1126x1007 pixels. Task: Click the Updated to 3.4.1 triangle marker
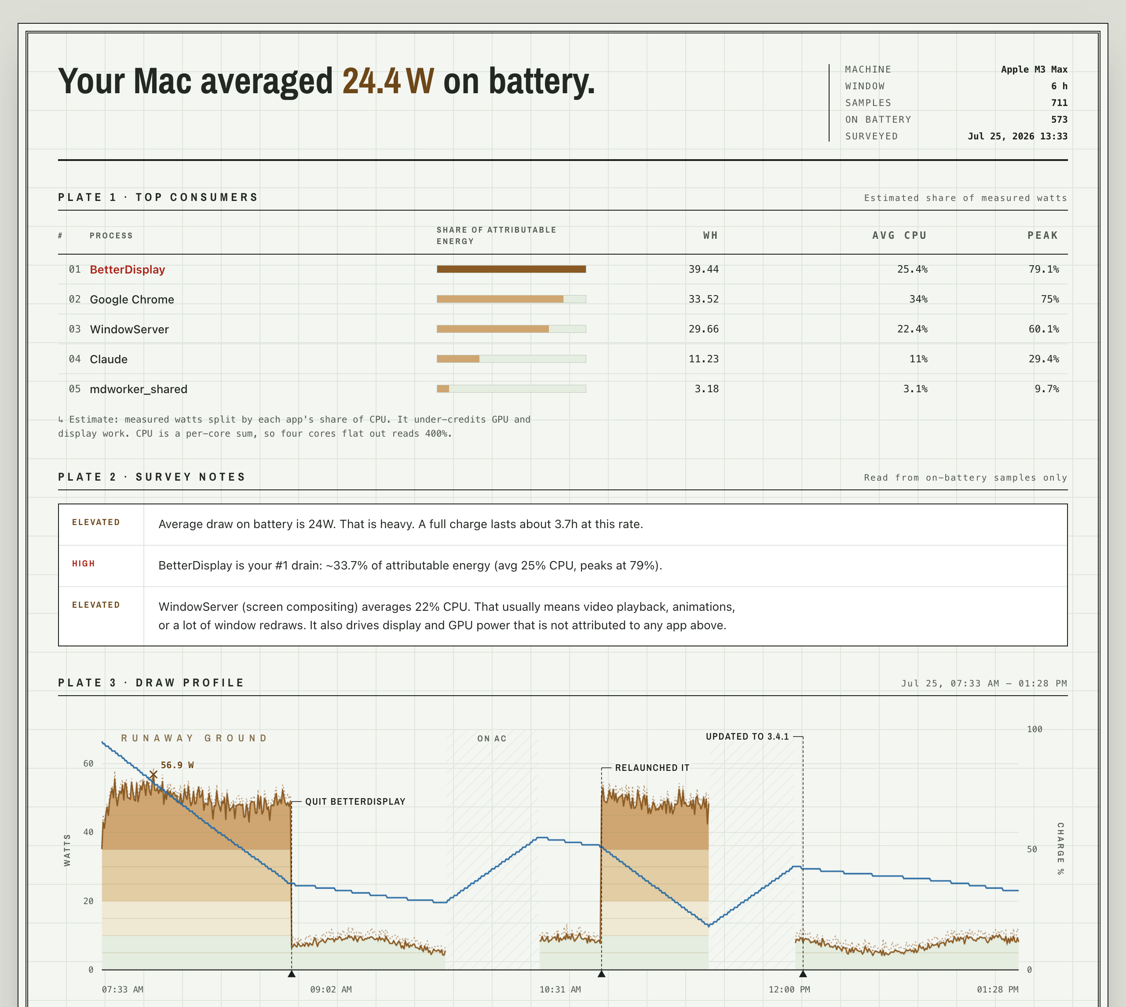[x=803, y=973]
